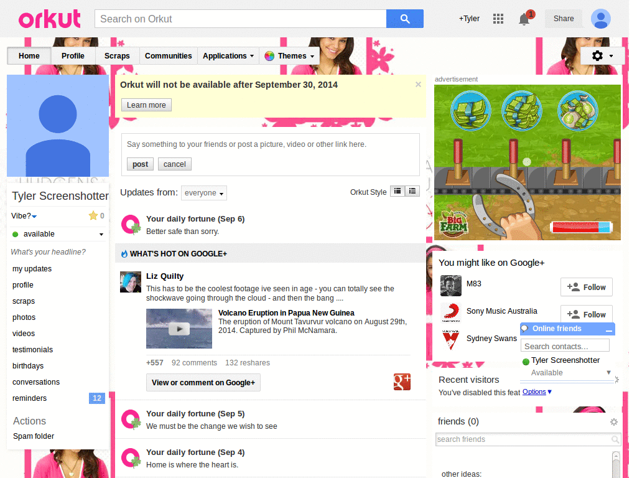Open Liz Quilty's profile picture
This screenshot has width=637, height=478.
(131, 282)
